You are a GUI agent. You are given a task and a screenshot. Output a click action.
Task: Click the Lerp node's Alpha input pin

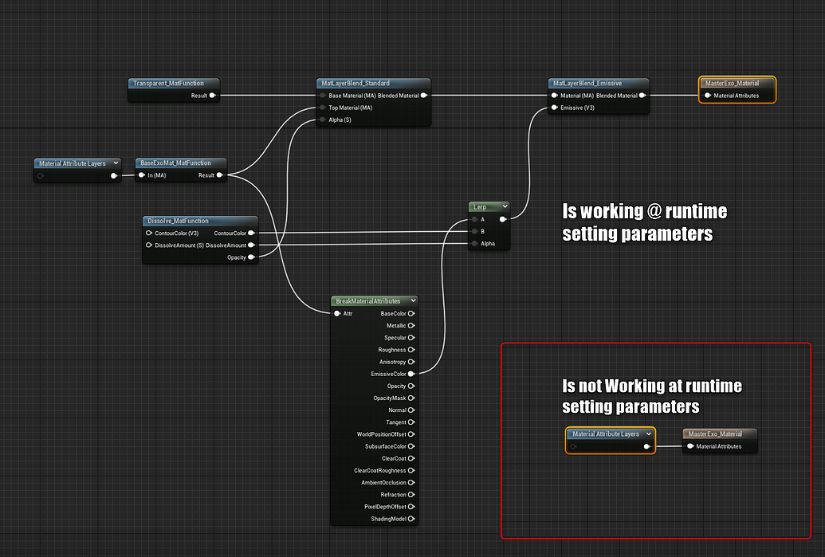pos(474,244)
